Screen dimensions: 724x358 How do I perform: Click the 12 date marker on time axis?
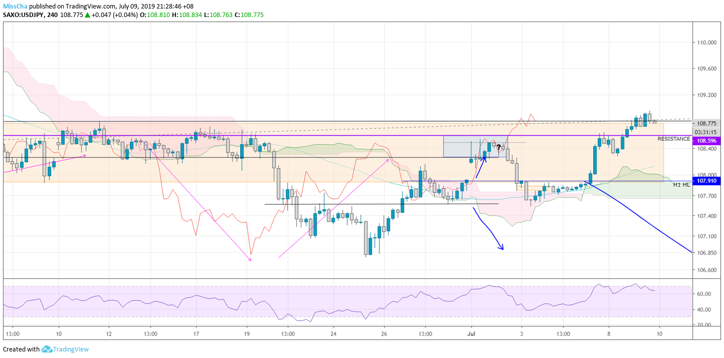point(109,333)
